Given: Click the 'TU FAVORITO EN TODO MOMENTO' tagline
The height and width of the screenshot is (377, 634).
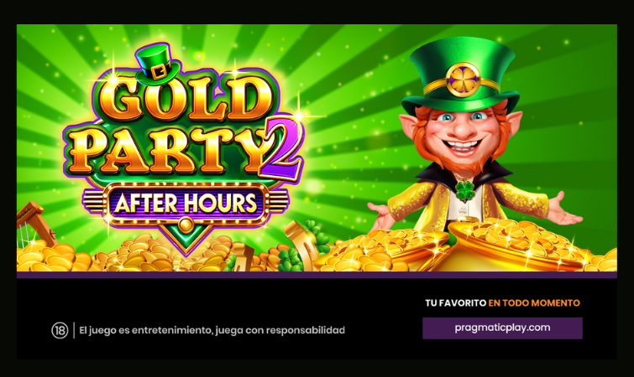Looking at the screenshot, I should coord(502,302).
